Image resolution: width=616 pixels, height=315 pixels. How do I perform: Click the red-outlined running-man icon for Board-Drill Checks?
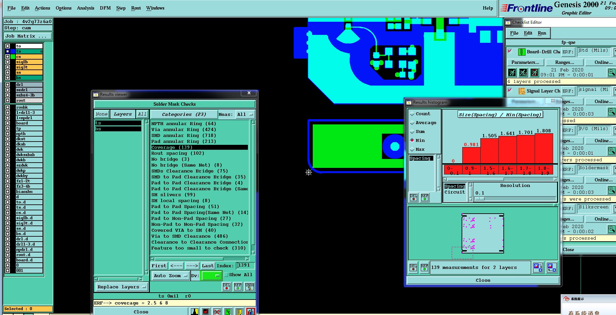(534, 72)
